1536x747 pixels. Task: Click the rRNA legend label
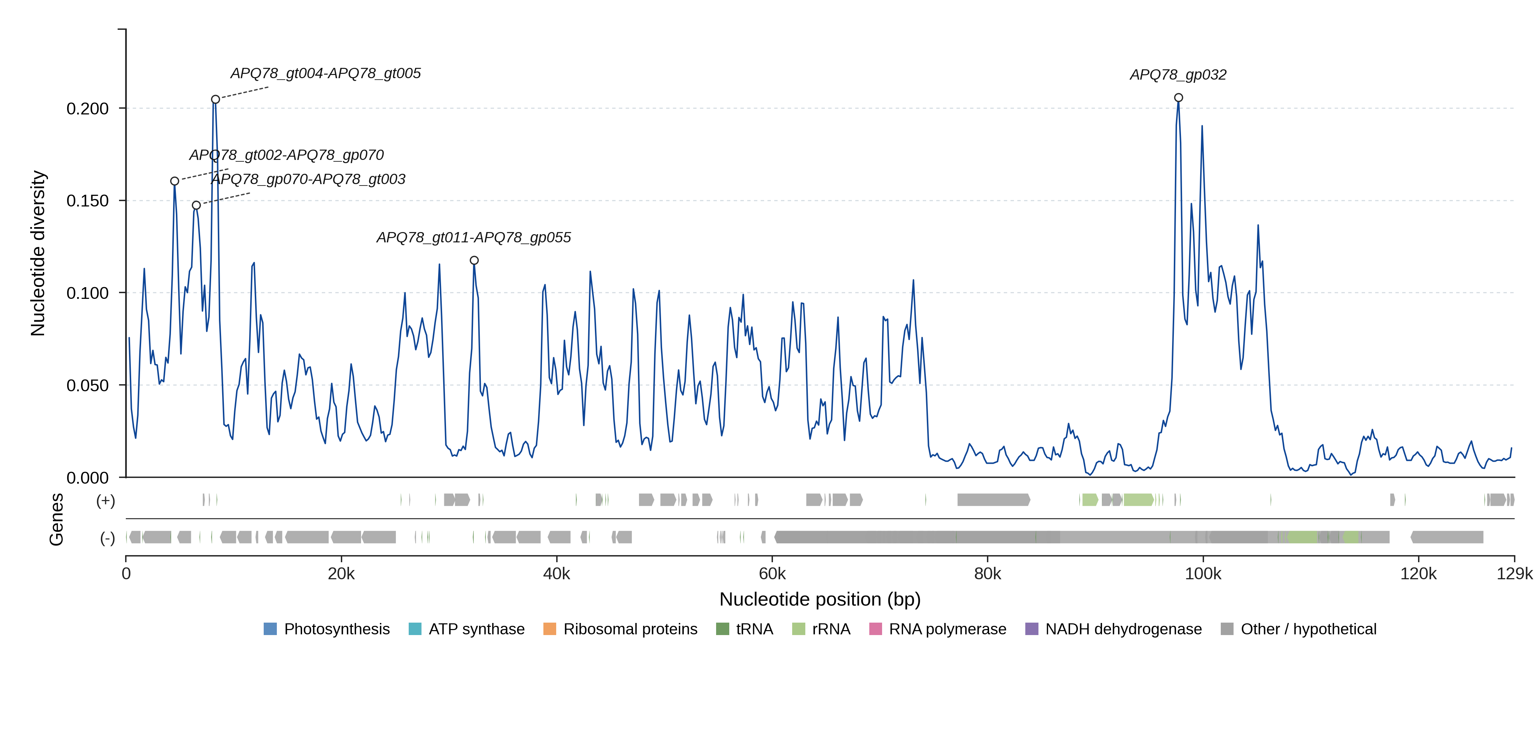831,629
